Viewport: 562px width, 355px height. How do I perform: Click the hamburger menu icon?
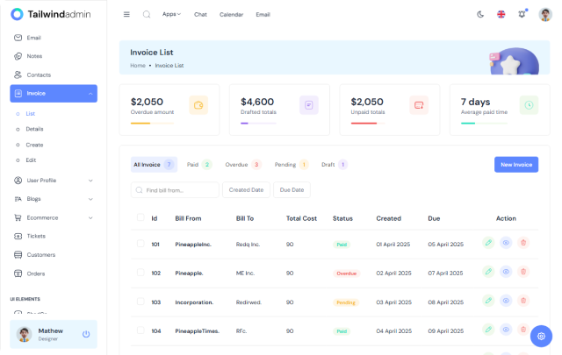(126, 14)
